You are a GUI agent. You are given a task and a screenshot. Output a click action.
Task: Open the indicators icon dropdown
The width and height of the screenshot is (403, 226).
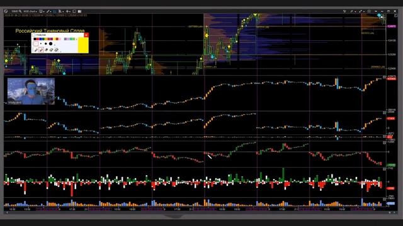pyautogui.click(x=61, y=11)
